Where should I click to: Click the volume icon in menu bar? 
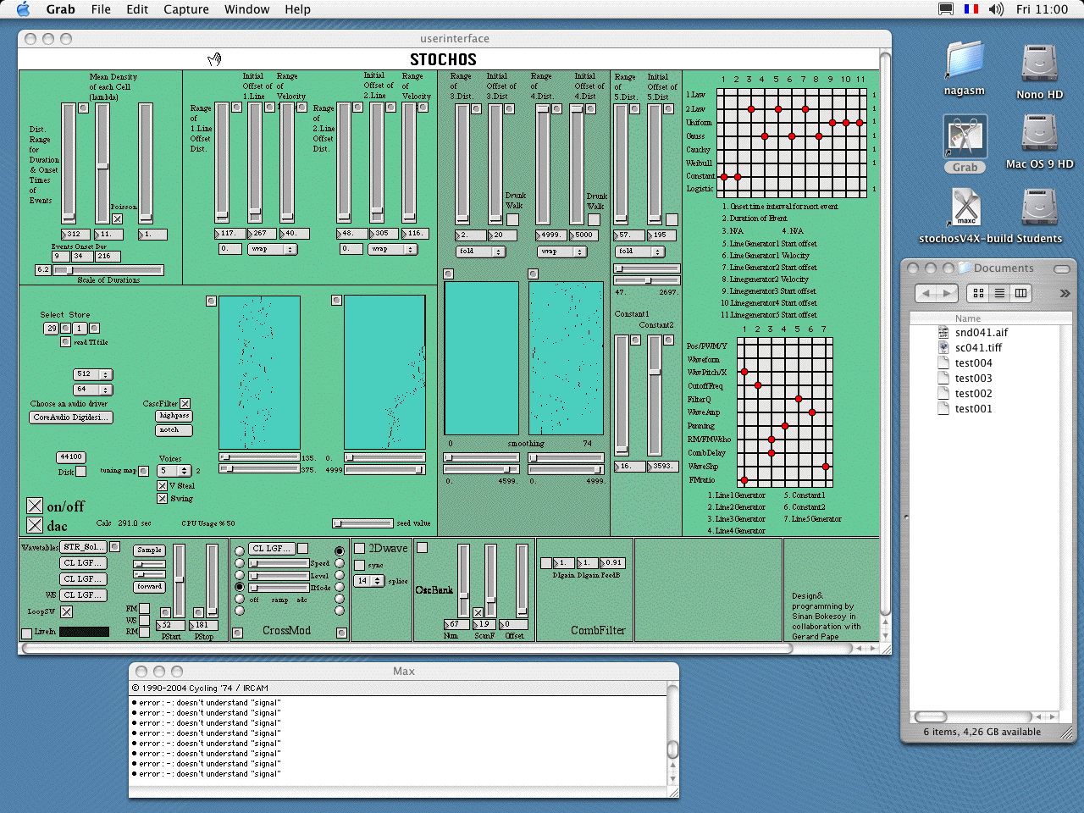[x=996, y=9]
